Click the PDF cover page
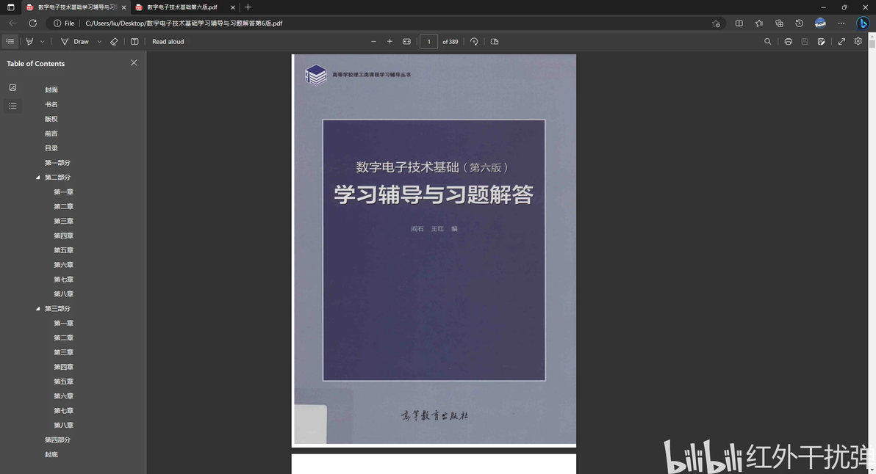The image size is (876, 474). 434,249
